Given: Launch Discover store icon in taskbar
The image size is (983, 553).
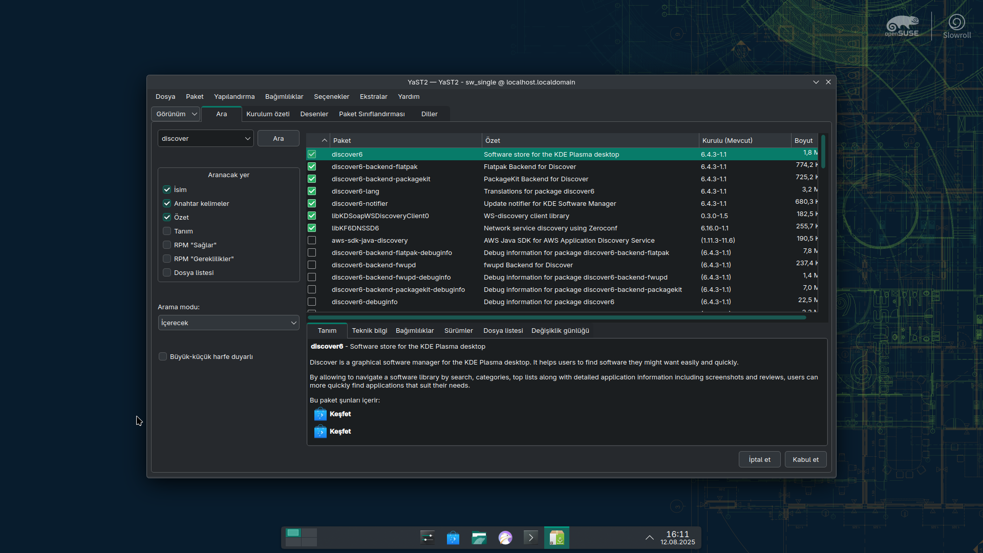Looking at the screenshot, I should coord(453,538).
